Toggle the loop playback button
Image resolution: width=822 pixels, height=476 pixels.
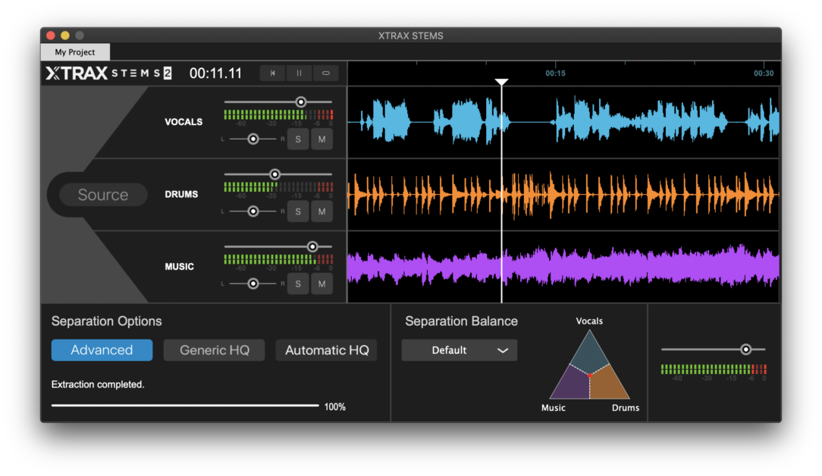coord(325,74)
